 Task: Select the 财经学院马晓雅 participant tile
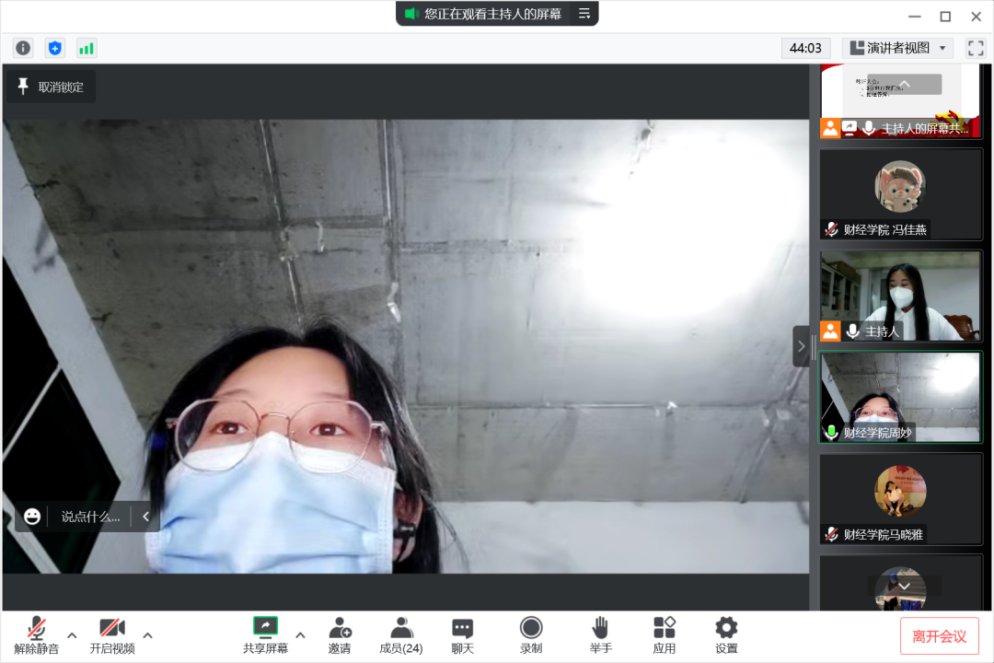click(x=900, y=499)
